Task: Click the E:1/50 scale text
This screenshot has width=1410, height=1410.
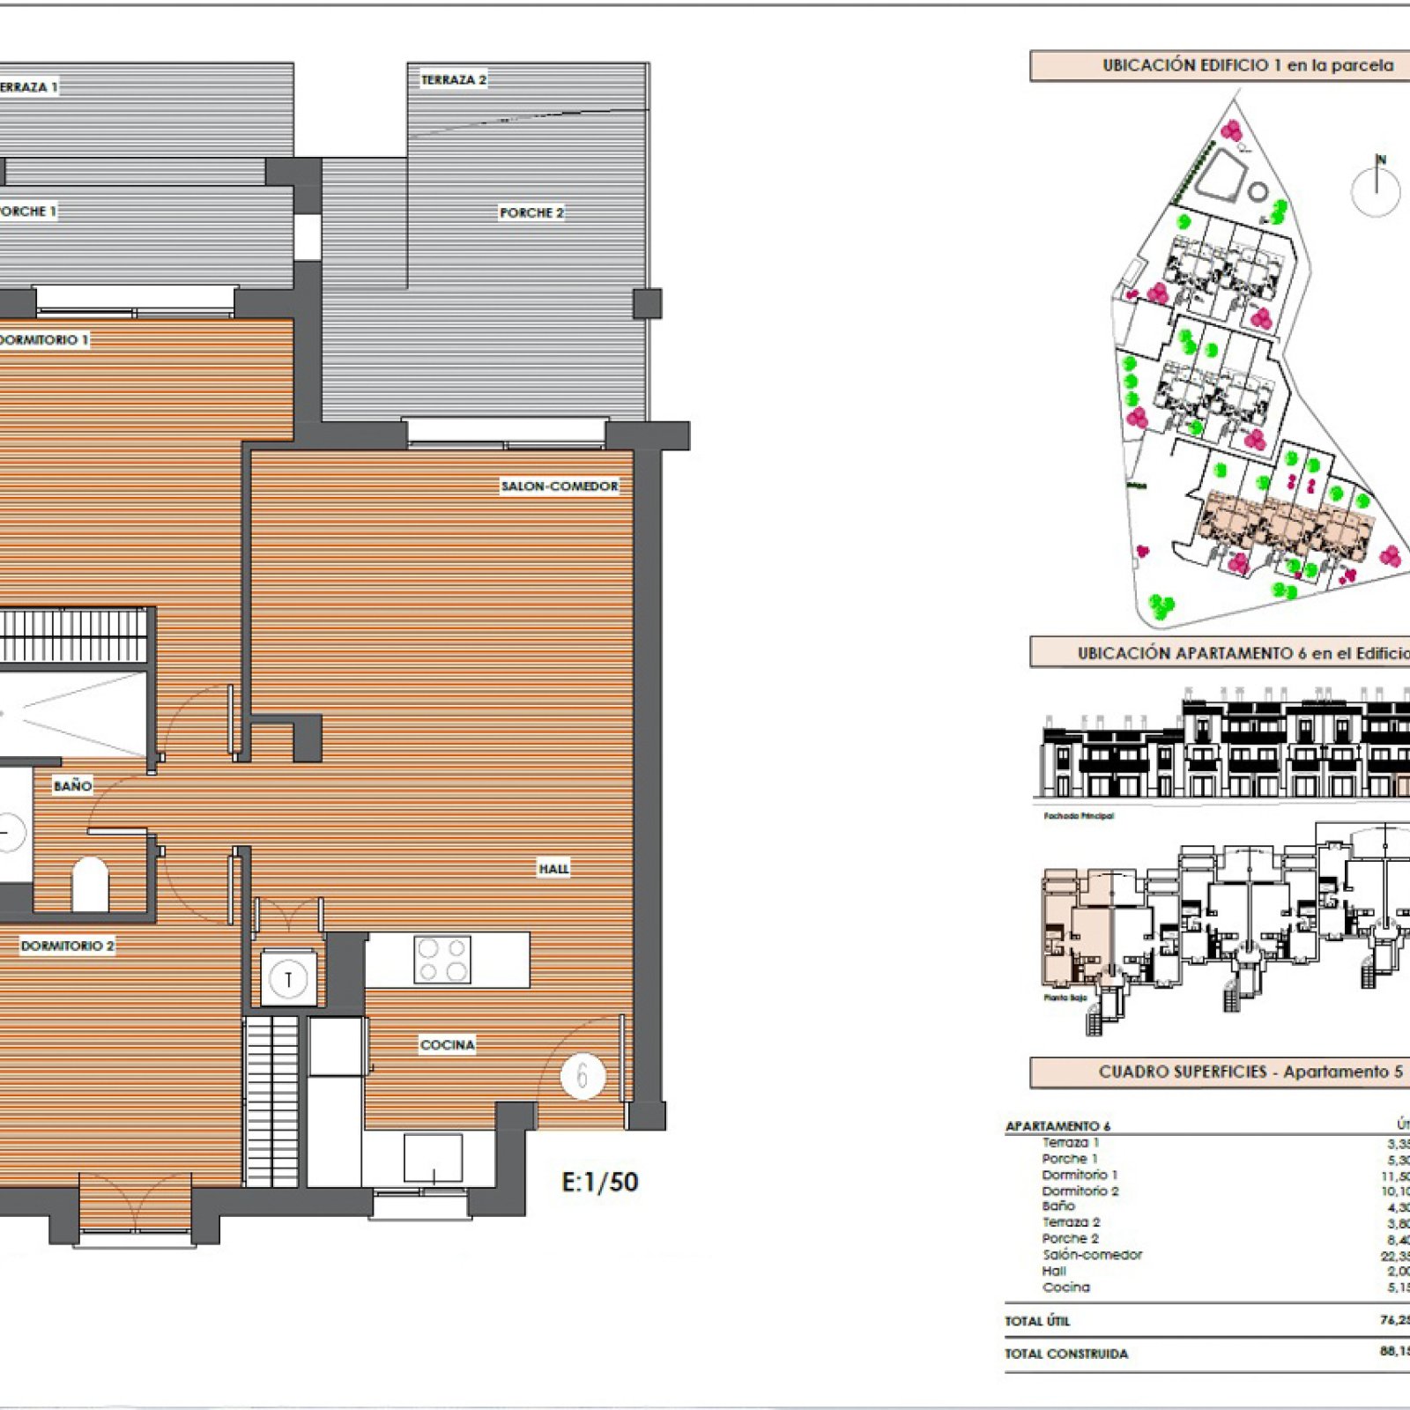Action: [x=600, y=1182]
